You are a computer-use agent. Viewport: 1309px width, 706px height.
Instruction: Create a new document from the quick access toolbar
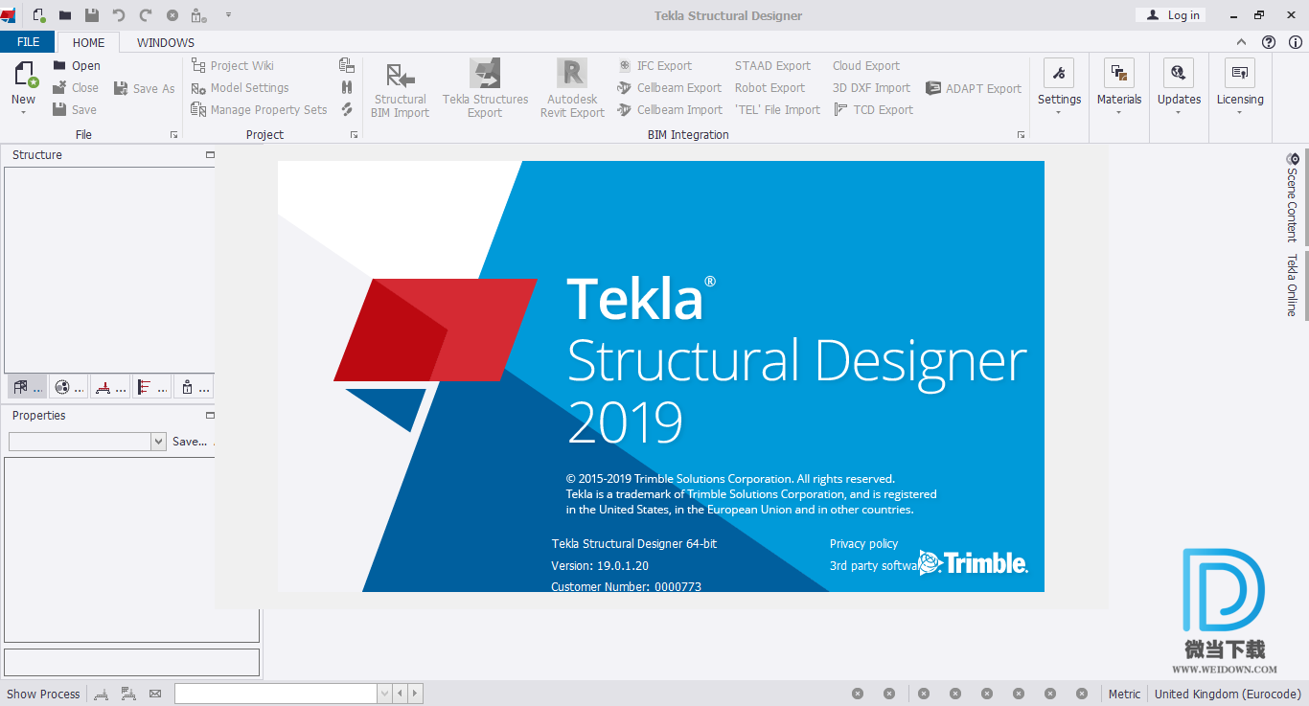(x=38, y=15)
